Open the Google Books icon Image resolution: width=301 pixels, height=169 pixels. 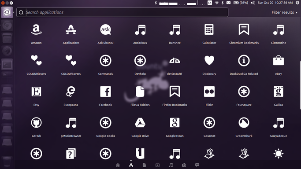coord(105,123)
